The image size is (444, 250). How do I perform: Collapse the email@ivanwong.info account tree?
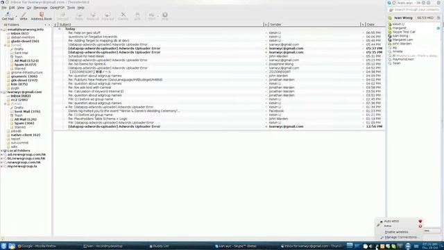(x=1, y=29)
